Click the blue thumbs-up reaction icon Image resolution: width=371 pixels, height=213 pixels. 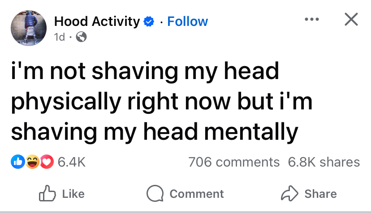coord(17,162)
